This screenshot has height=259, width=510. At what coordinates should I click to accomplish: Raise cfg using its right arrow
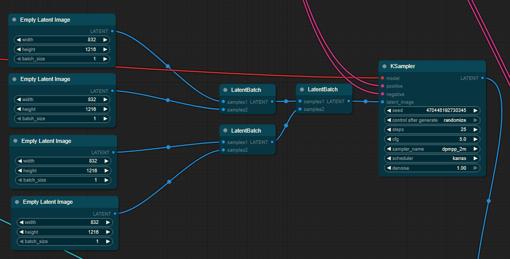tap(475, 139)
